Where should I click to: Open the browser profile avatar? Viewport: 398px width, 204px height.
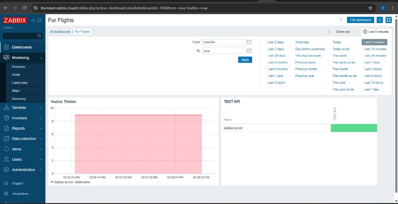click(x=383, y=8)
